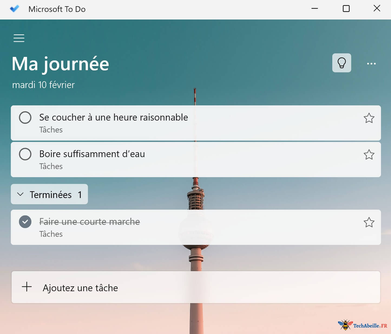The width and height of the screenshot is (391, 334).
Task: Select the 'Tâches' label under the first task
Action: (x=51, y=130)
